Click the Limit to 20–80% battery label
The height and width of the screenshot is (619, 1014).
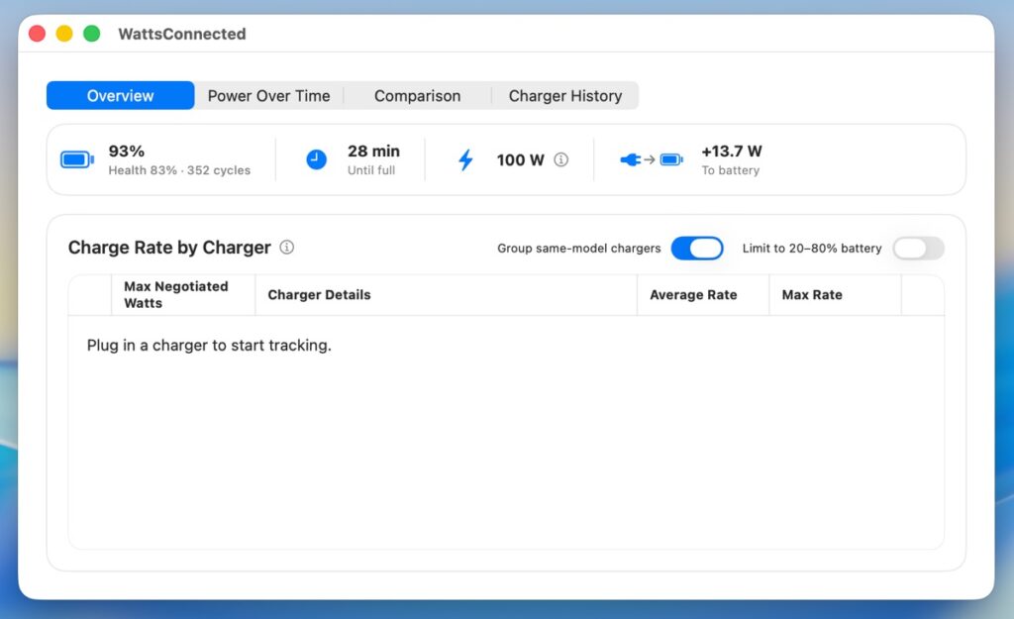[812, 249]
